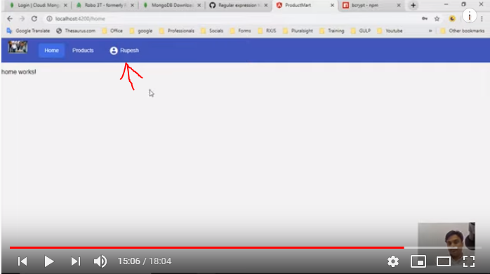Go to the Products page
Image resolution: width=490 pixels, height=274 pixels.
coord(83,51)
